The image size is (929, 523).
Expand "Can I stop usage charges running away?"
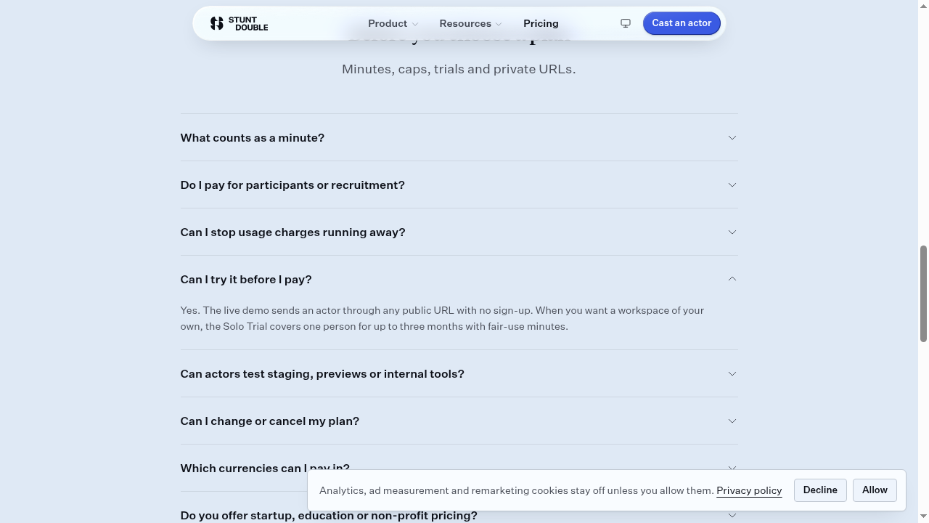coord(459,232)
